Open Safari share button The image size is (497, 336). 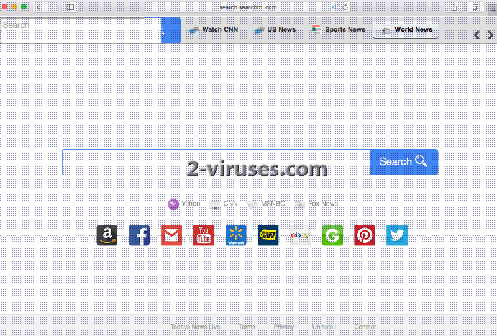point(454,7)
